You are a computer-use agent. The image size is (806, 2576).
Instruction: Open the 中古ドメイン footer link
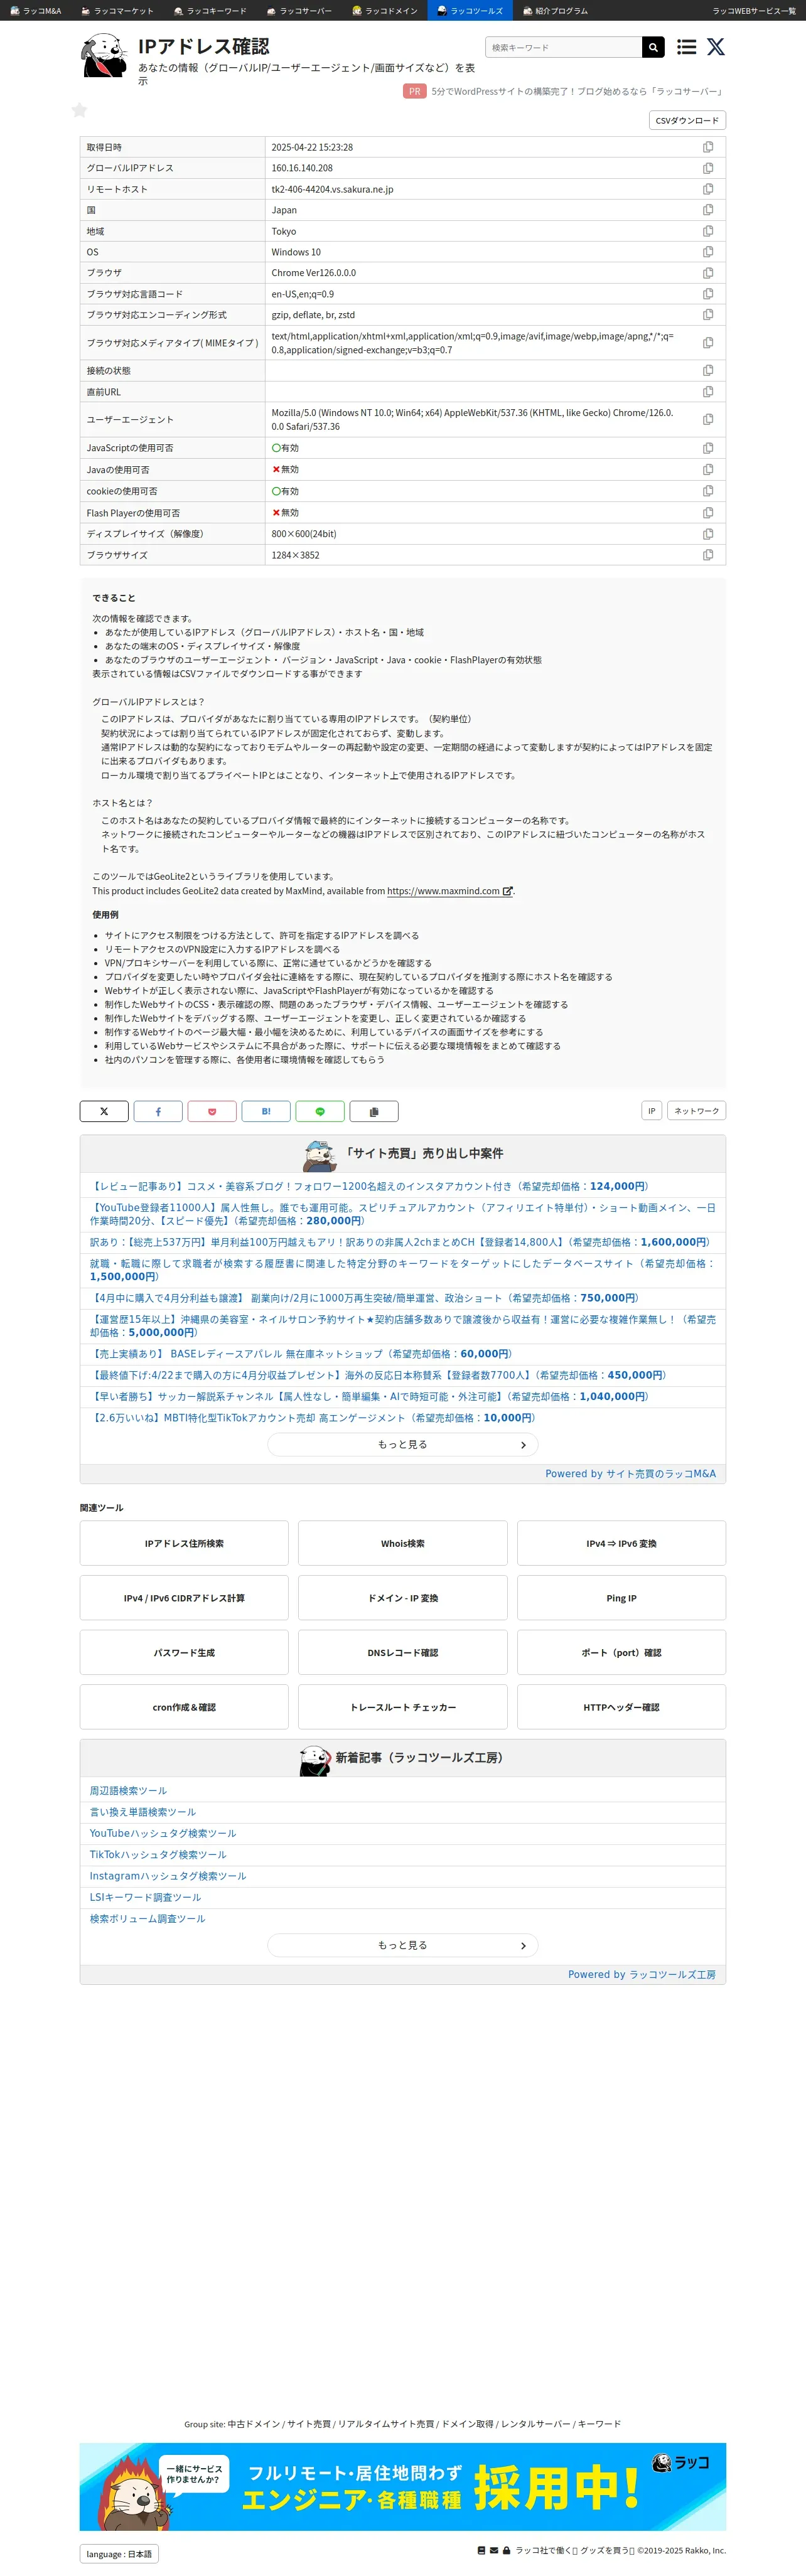[254, 2423]
